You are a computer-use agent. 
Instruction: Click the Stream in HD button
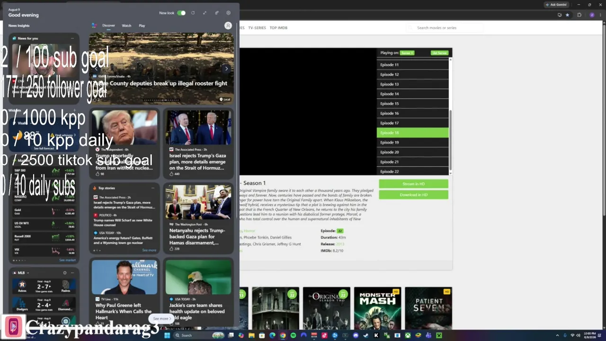click(413, 184)
